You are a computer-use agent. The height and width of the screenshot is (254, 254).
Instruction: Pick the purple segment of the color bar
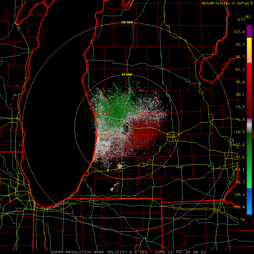tap(249, 31)
